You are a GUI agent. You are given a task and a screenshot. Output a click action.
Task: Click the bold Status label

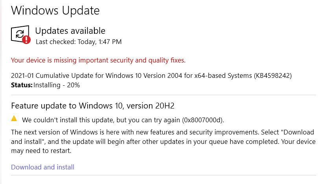[22, 85]
